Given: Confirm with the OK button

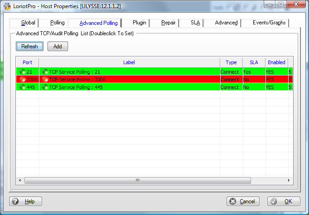Looking at the screenshot, I should coord(284,201).
